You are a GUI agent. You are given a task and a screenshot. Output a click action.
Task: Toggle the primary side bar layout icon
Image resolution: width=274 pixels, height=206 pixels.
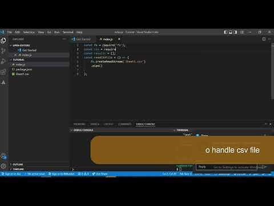coord(225,32)
